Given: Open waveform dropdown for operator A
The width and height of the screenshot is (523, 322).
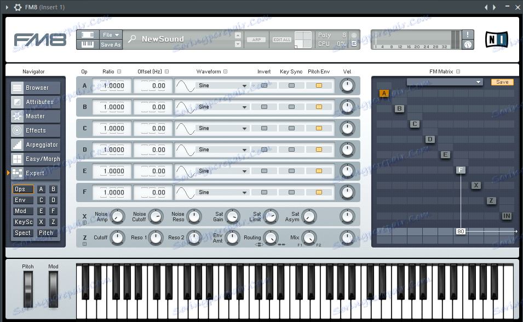Looking at the screenshot, I should pos(222,85).
